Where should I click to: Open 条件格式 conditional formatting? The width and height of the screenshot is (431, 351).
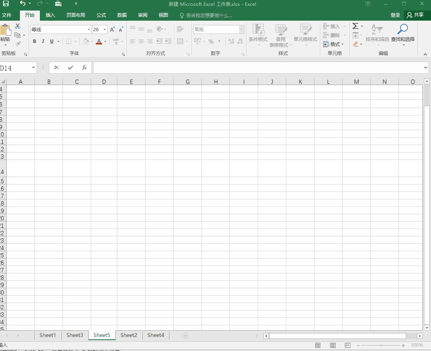(x=258, y=35)
